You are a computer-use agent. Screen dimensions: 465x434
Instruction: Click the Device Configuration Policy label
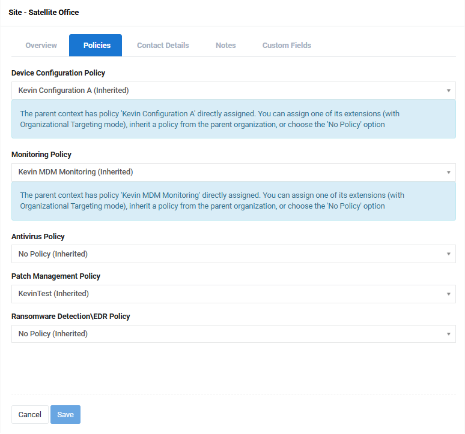pyautogui.click(x=58, y=73)
